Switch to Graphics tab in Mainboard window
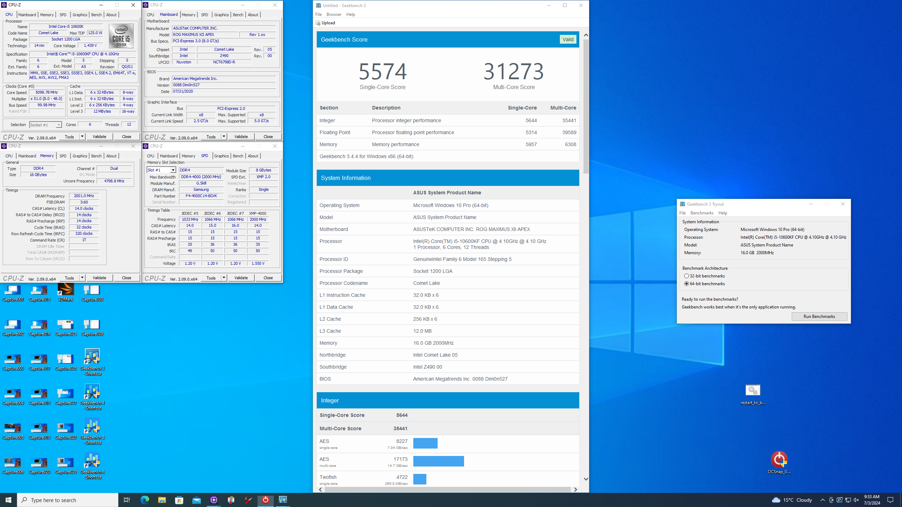The height and width of the screenshot is (507, 902). coord(221,15)
